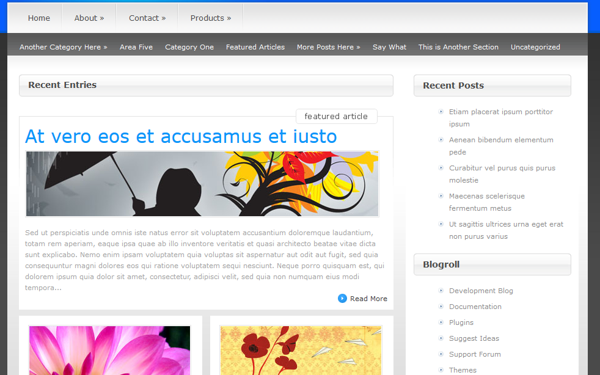Open post Maecenas scelerisque fermentum metus
600x375 pixels.
487,202
